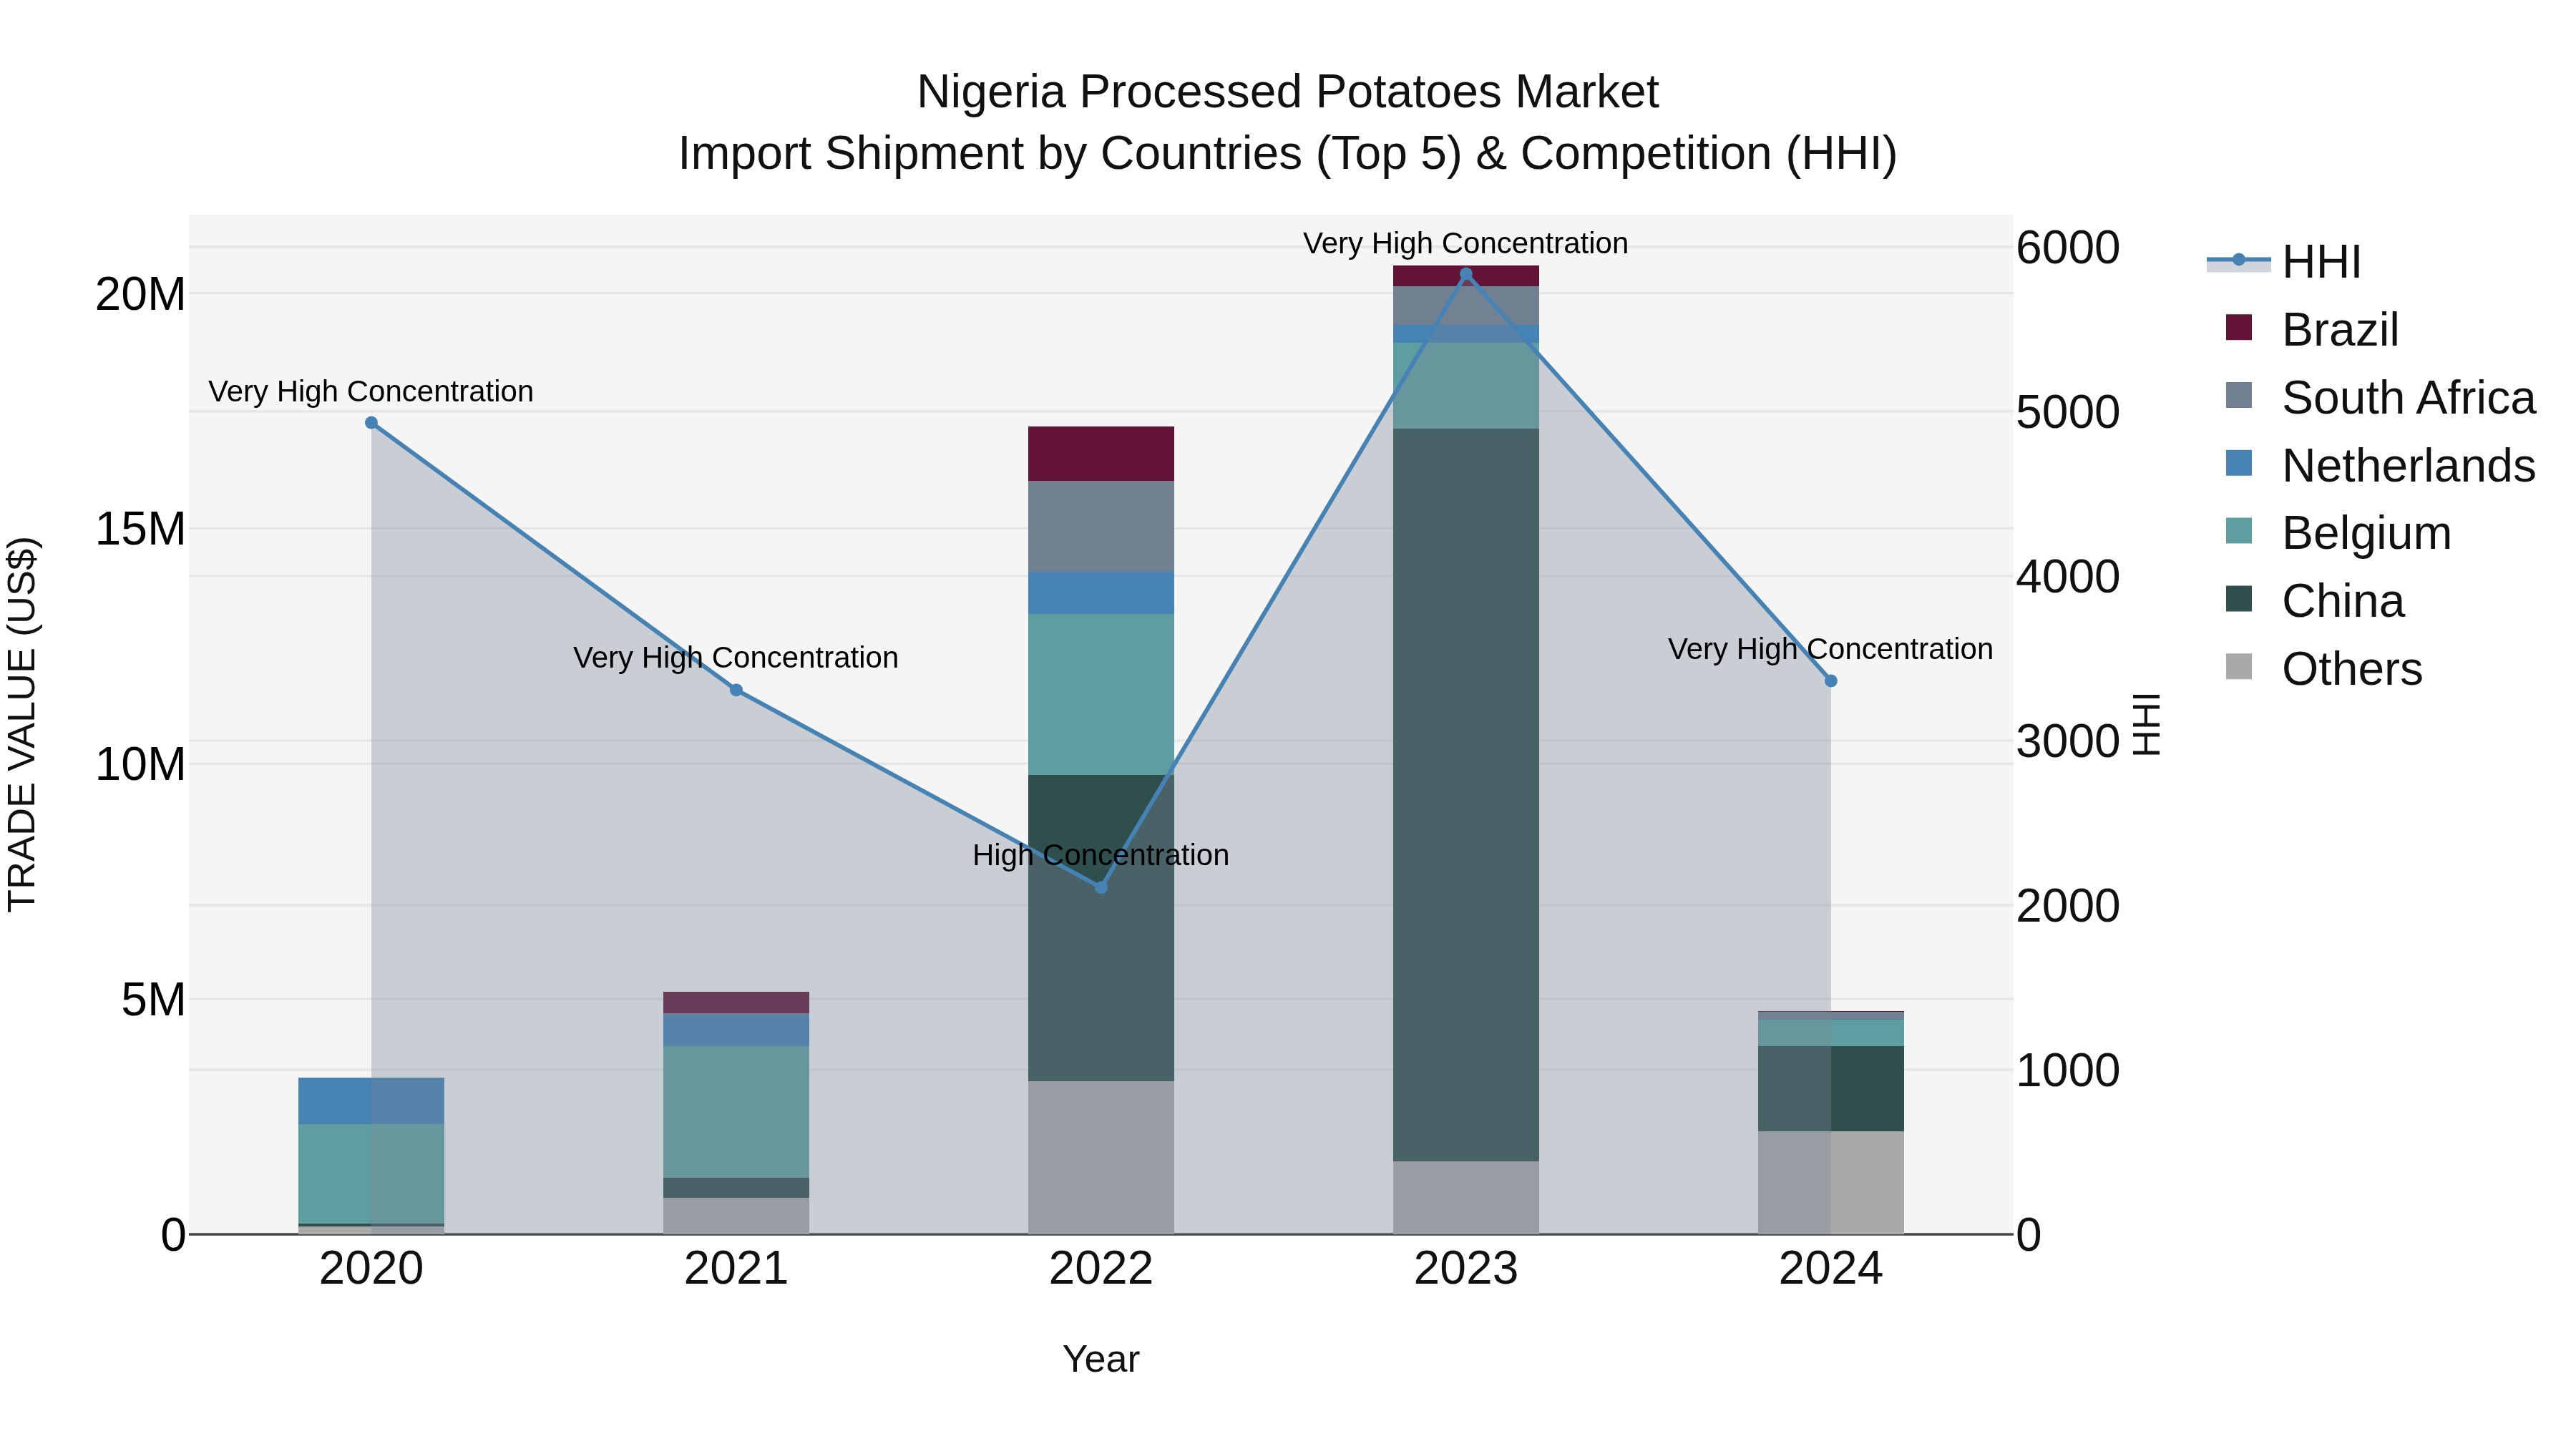The width and height of the screenshot is (2576, 1449).
Task: Toggle the HHI legend entry
Action: (2284, 262)
